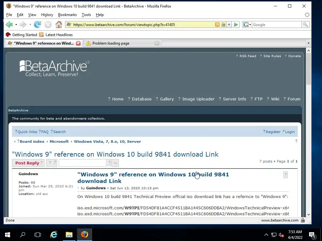
Task: Click the BetaArchive logo
Action: coord(54,68)
